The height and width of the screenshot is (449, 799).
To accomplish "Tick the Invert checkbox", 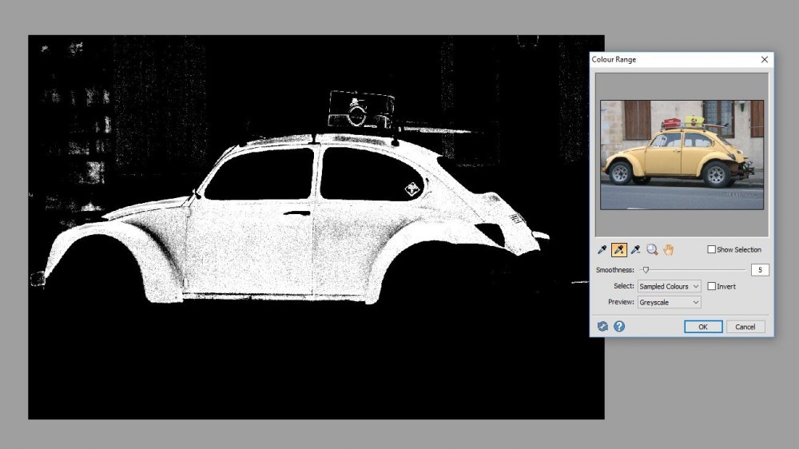I will point(712,286).
